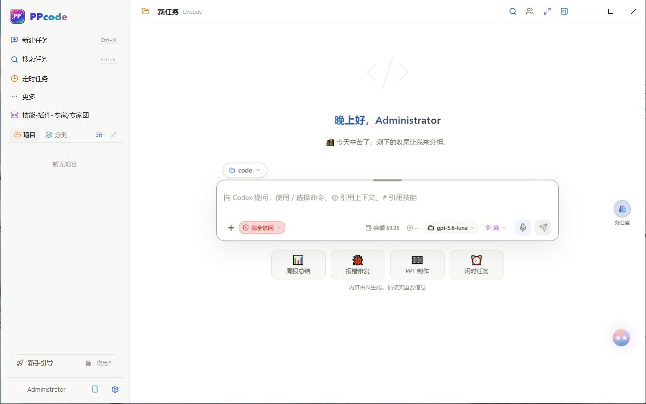Viewport: 646px width, 404px height.
Task: Collapse all projects with the inward arrows icon
Action: coord(114,135)
